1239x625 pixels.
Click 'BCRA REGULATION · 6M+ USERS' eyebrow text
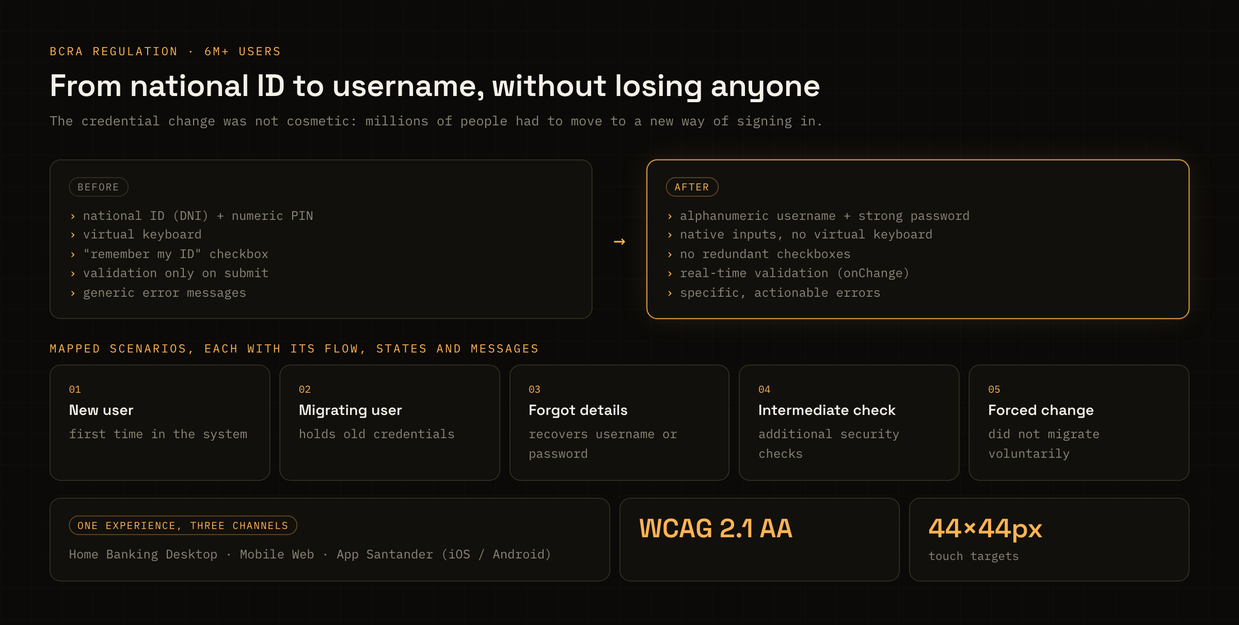point(165,52)
